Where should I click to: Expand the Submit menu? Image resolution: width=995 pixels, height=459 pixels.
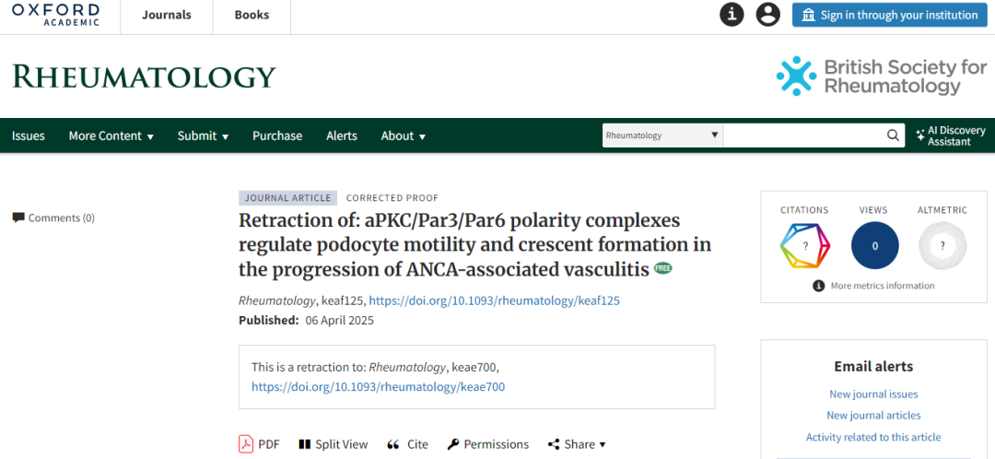203,135
